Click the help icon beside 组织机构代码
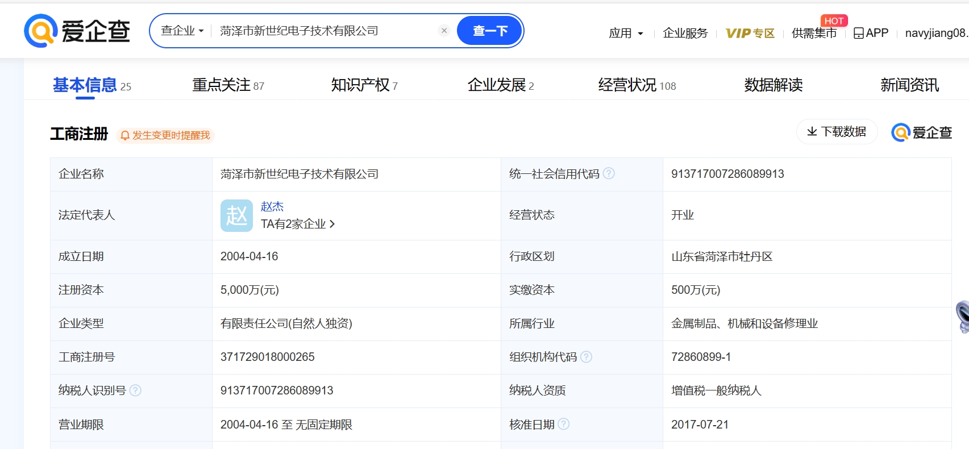 587,356
